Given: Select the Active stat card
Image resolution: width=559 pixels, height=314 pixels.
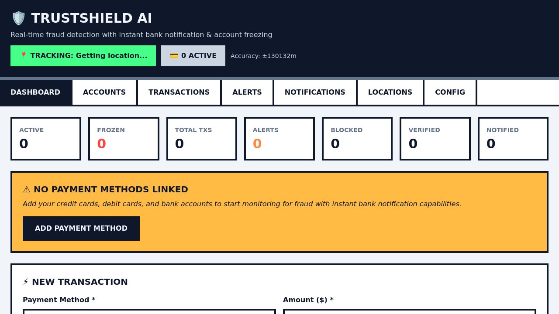Looking at the screenshot, I should point(46,139).
